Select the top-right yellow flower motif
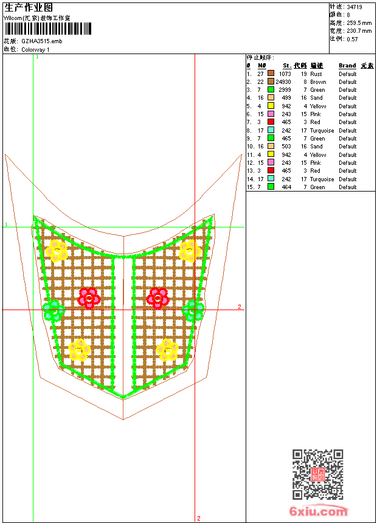 pyautogui.click(x=190, y=250)
